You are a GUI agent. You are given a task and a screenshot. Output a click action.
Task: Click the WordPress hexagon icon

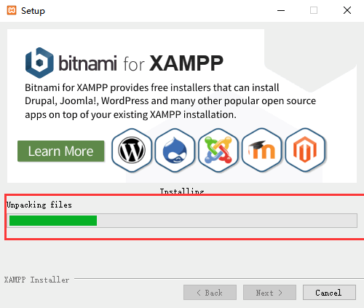click(x=132, y=150)
